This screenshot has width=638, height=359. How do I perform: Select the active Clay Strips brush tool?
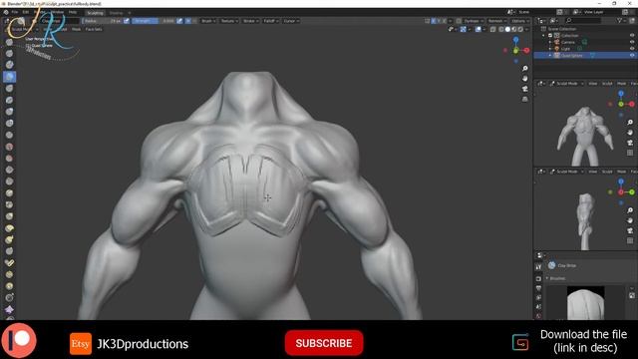click(x=9, y=77)
